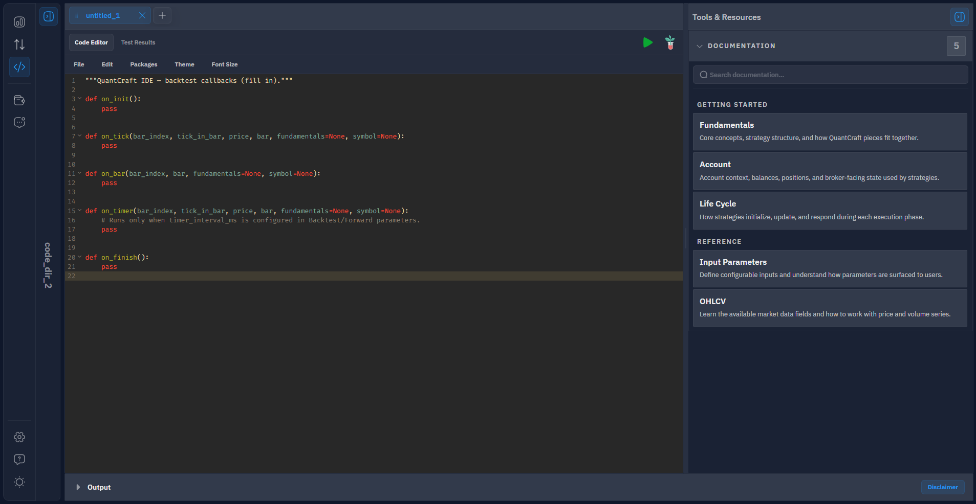Fold the on_tick function at line 7

pyautogui.click(x=80, y=136)
